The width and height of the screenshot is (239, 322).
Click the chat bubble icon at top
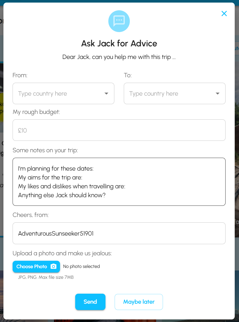(x=119, y=21)
